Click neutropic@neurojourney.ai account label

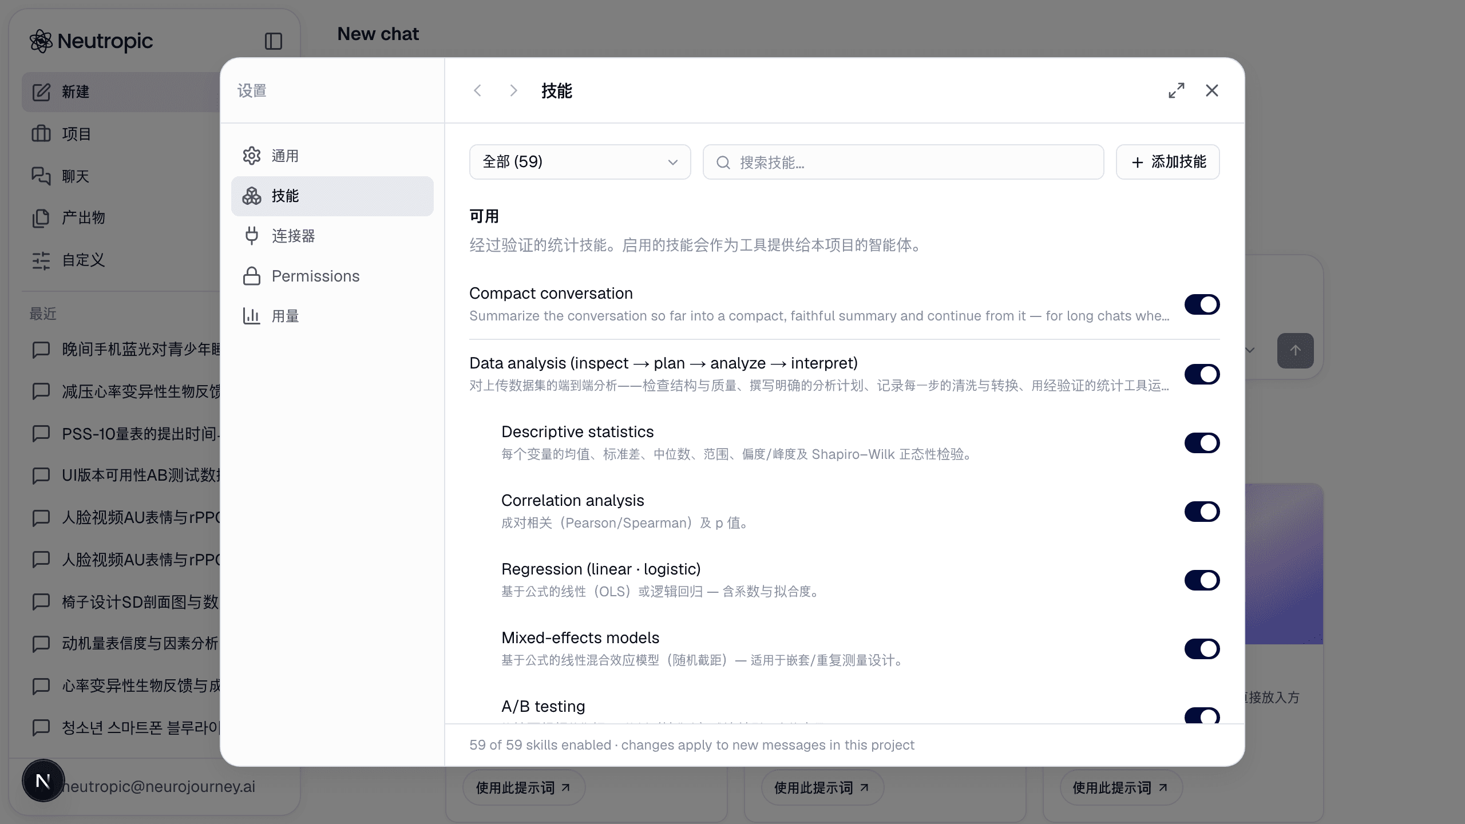[x=158, y=786]
